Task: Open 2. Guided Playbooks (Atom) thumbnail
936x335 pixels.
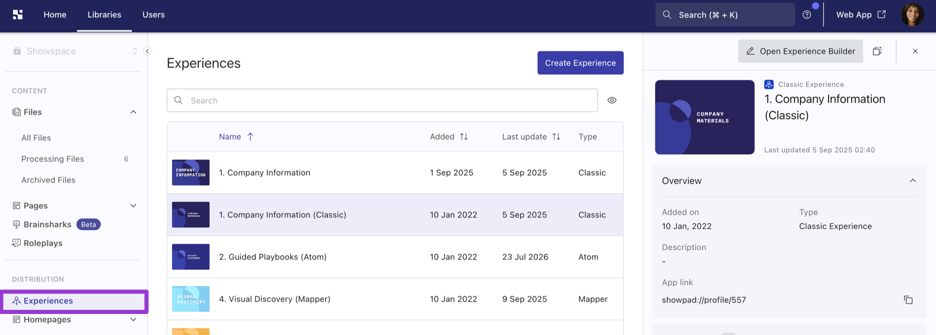Action: click(x=191, y=257)
